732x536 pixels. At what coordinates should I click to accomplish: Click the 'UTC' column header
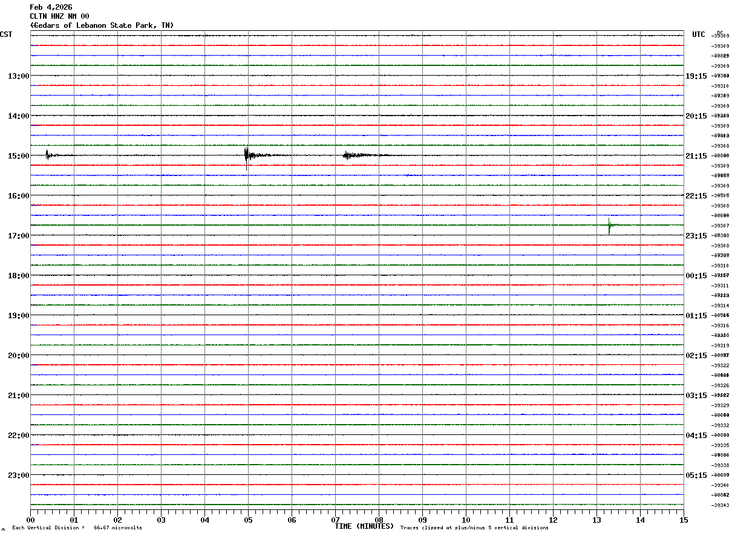[699, 34]
